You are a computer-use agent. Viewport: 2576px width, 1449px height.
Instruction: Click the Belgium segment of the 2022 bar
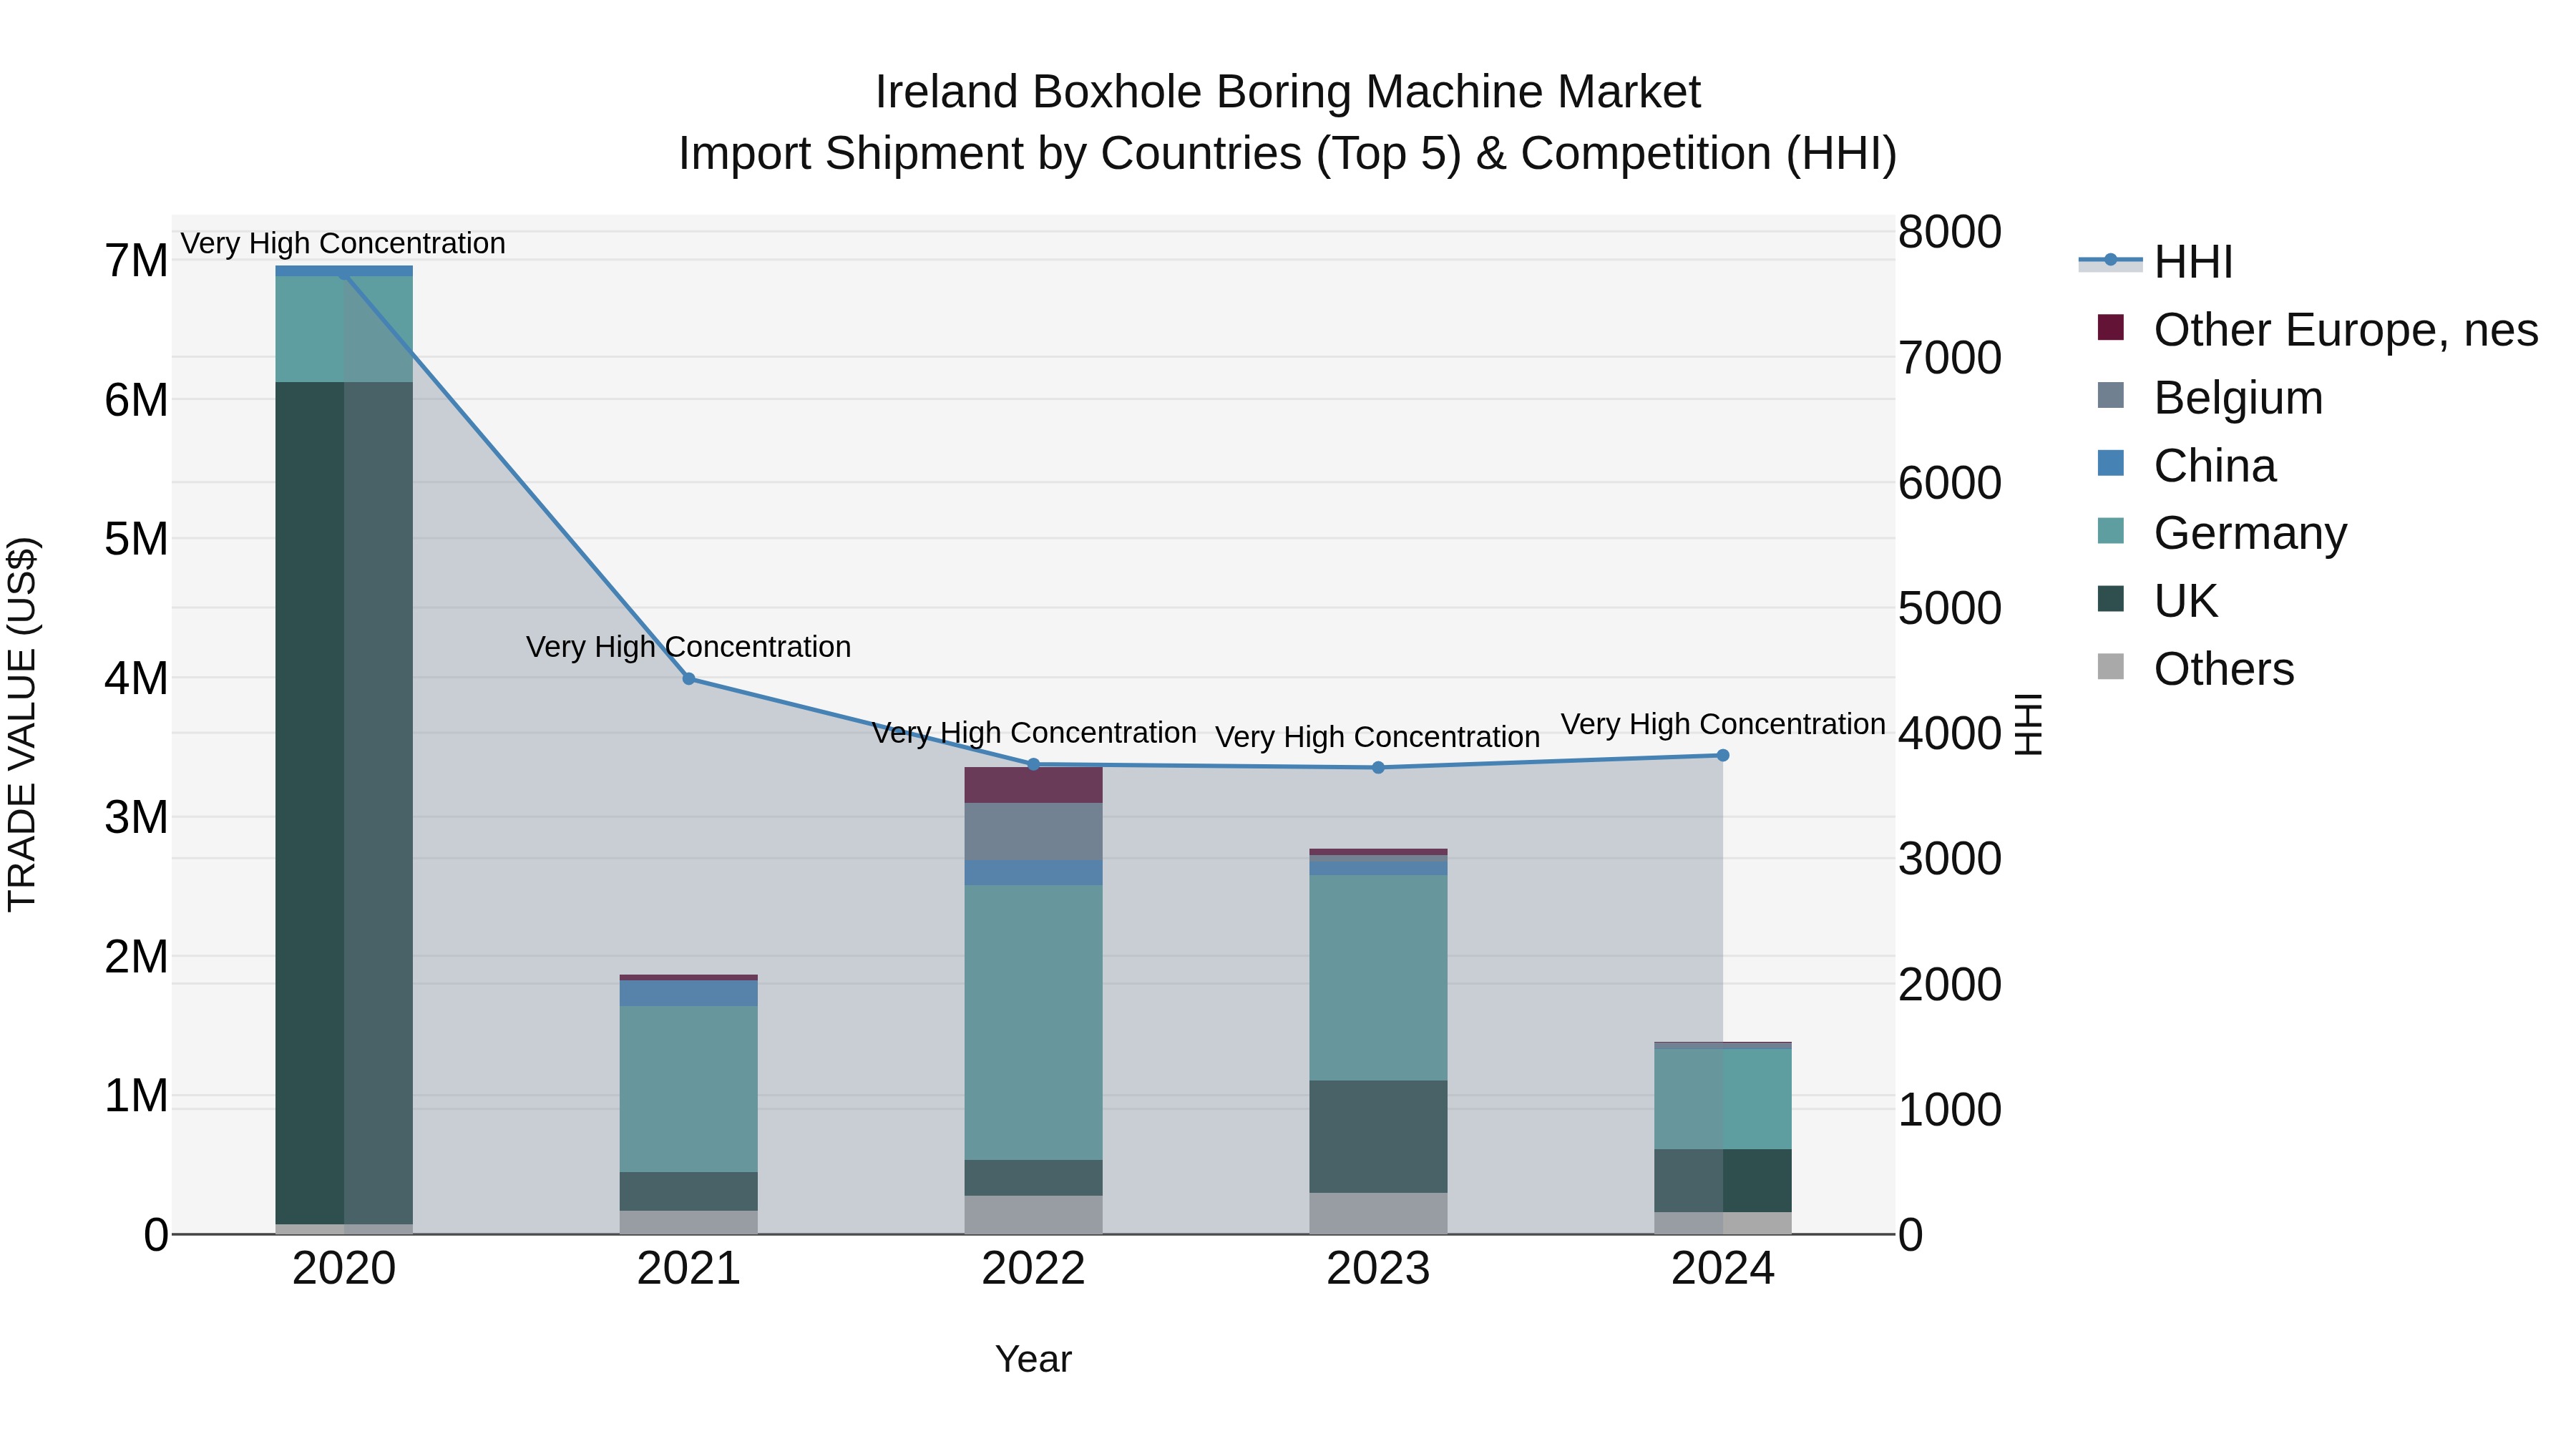[1034, 832]
